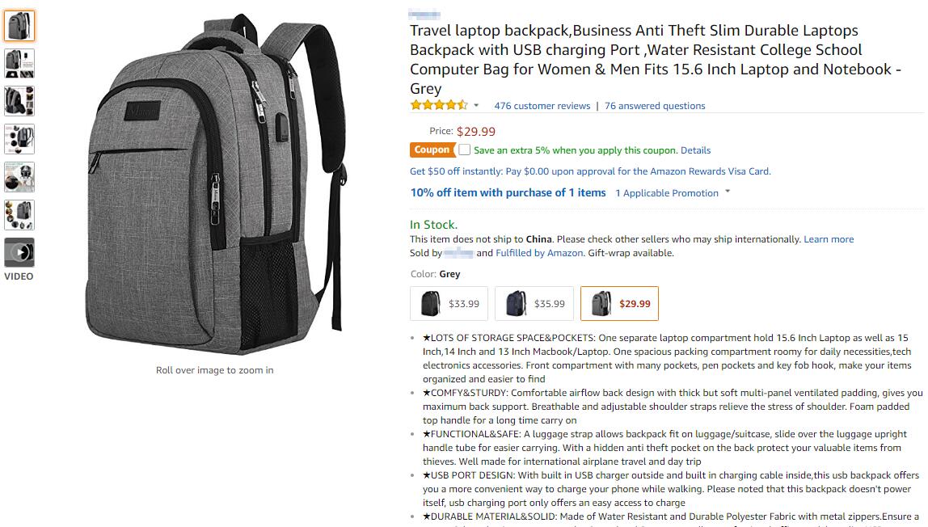928x527 pixels.
Task: Select the fifth product thumbnail image
Action: pyautogui.click(x=19, y=177)
